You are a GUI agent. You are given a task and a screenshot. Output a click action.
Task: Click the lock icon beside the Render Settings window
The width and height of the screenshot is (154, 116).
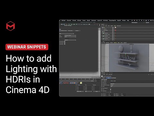pyautogui.click(x=99, y=25)
